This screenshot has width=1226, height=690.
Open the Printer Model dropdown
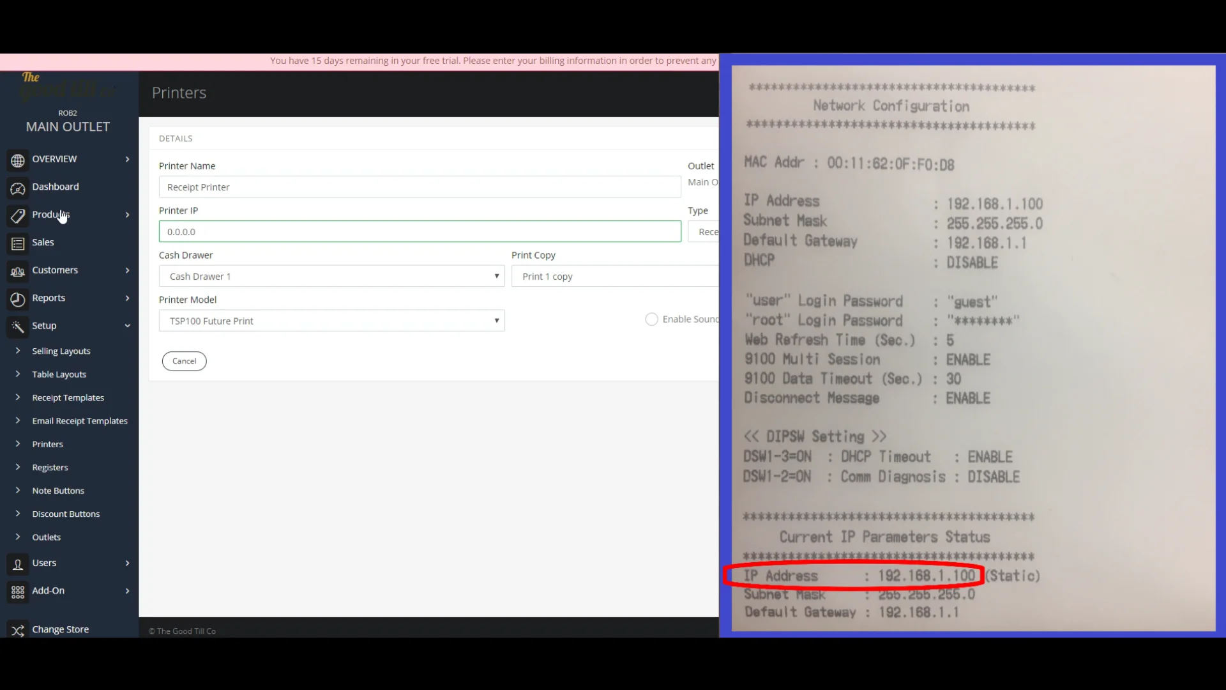click(331, 321)
